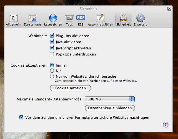Screen dimensions: 178x139
Task: Select Nur von Websites, die ich besuche
Action: click(x=52, y=76)
